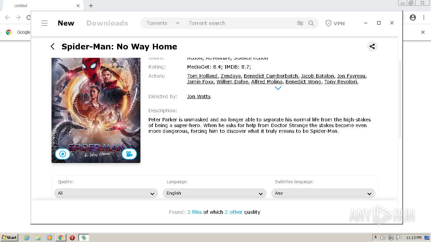Switch to the New tab
The image size is (431, 242).
click(x=66, y=23)
